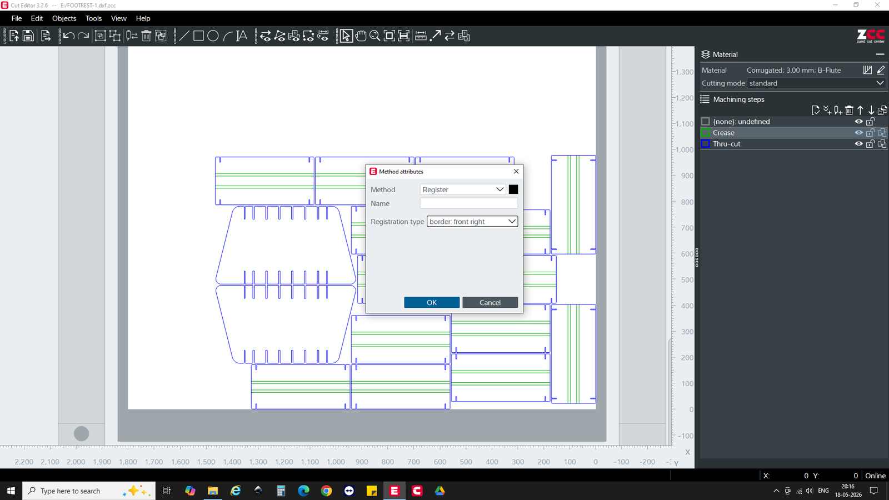This screenshot has height=500, width=889.
Task: Toggle visibility of Crease step
Action: [858, 133]
